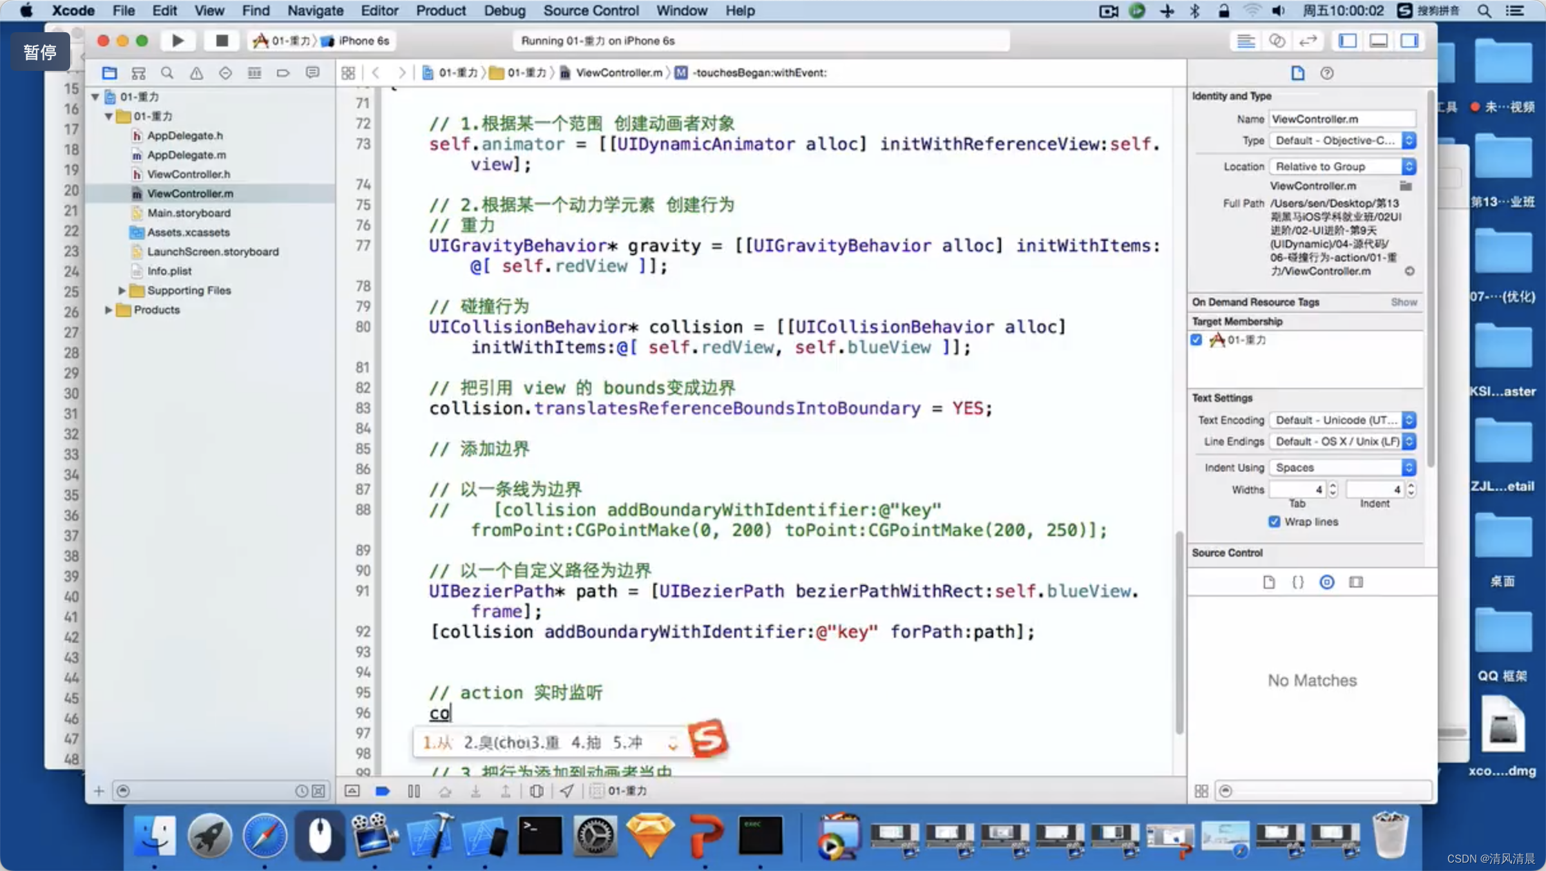1546x871 pixels.
Task: Show the Quick Help inspector
Action: (1327, 73)
